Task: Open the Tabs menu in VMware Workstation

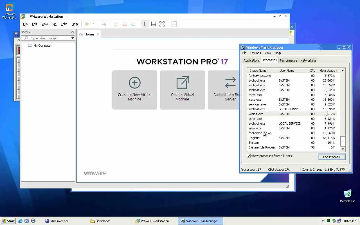Action: point(64,24)
